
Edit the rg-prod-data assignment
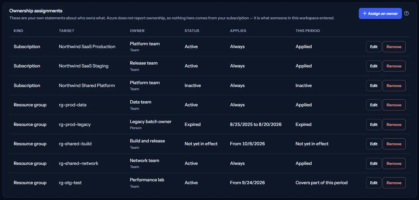[374, 105]
